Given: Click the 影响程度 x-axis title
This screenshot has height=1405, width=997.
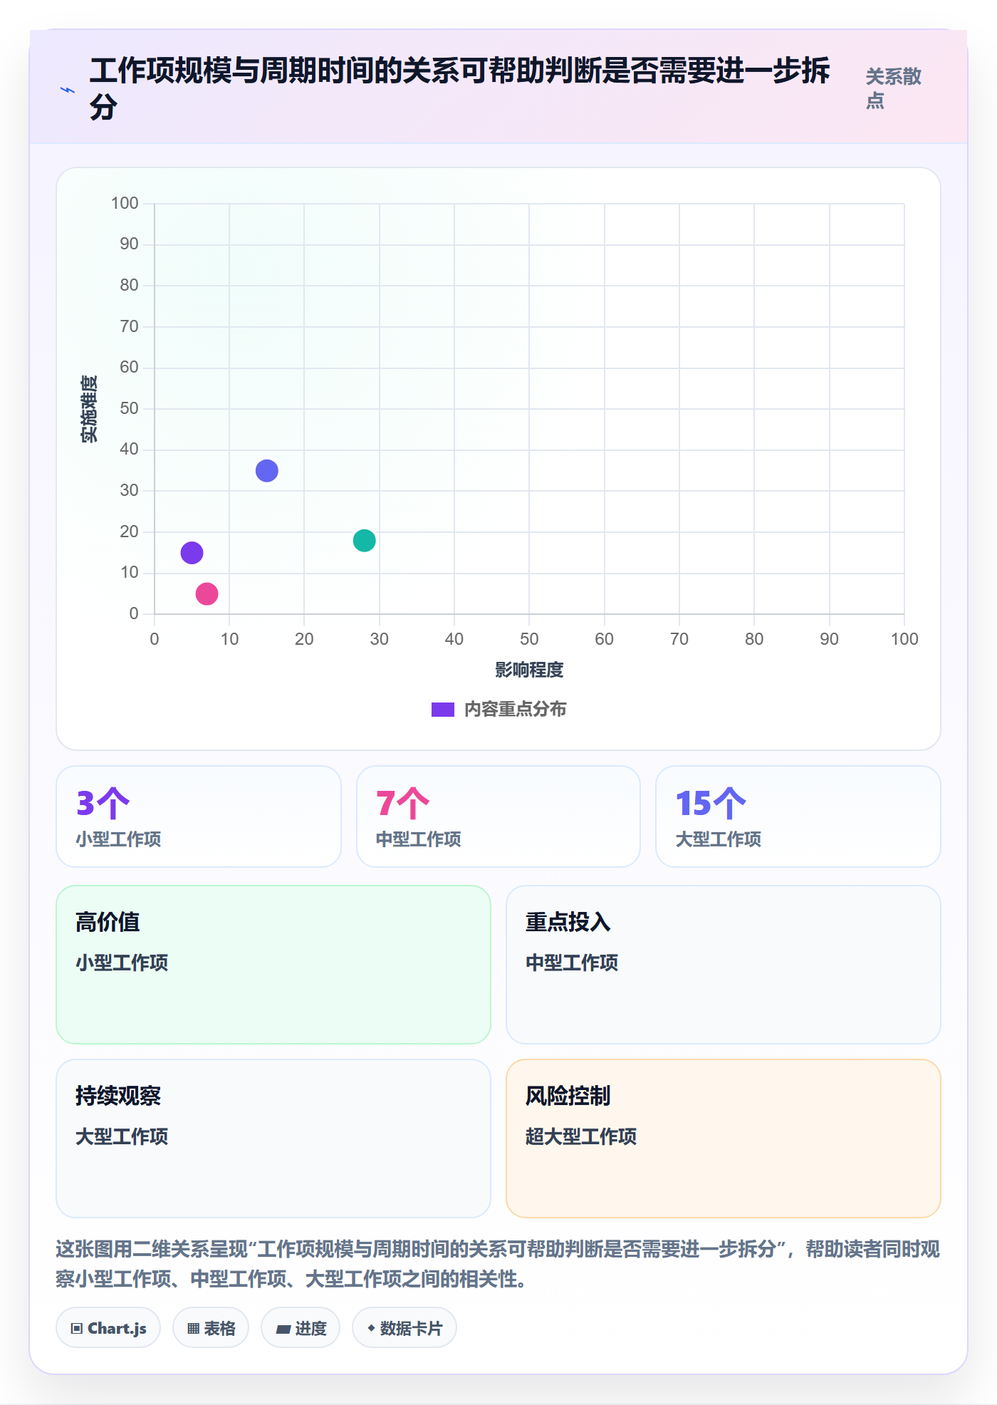Looking at the screenshot, I should (x=529, y=670).
